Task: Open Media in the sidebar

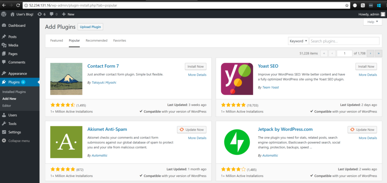Action: [13, 45]
